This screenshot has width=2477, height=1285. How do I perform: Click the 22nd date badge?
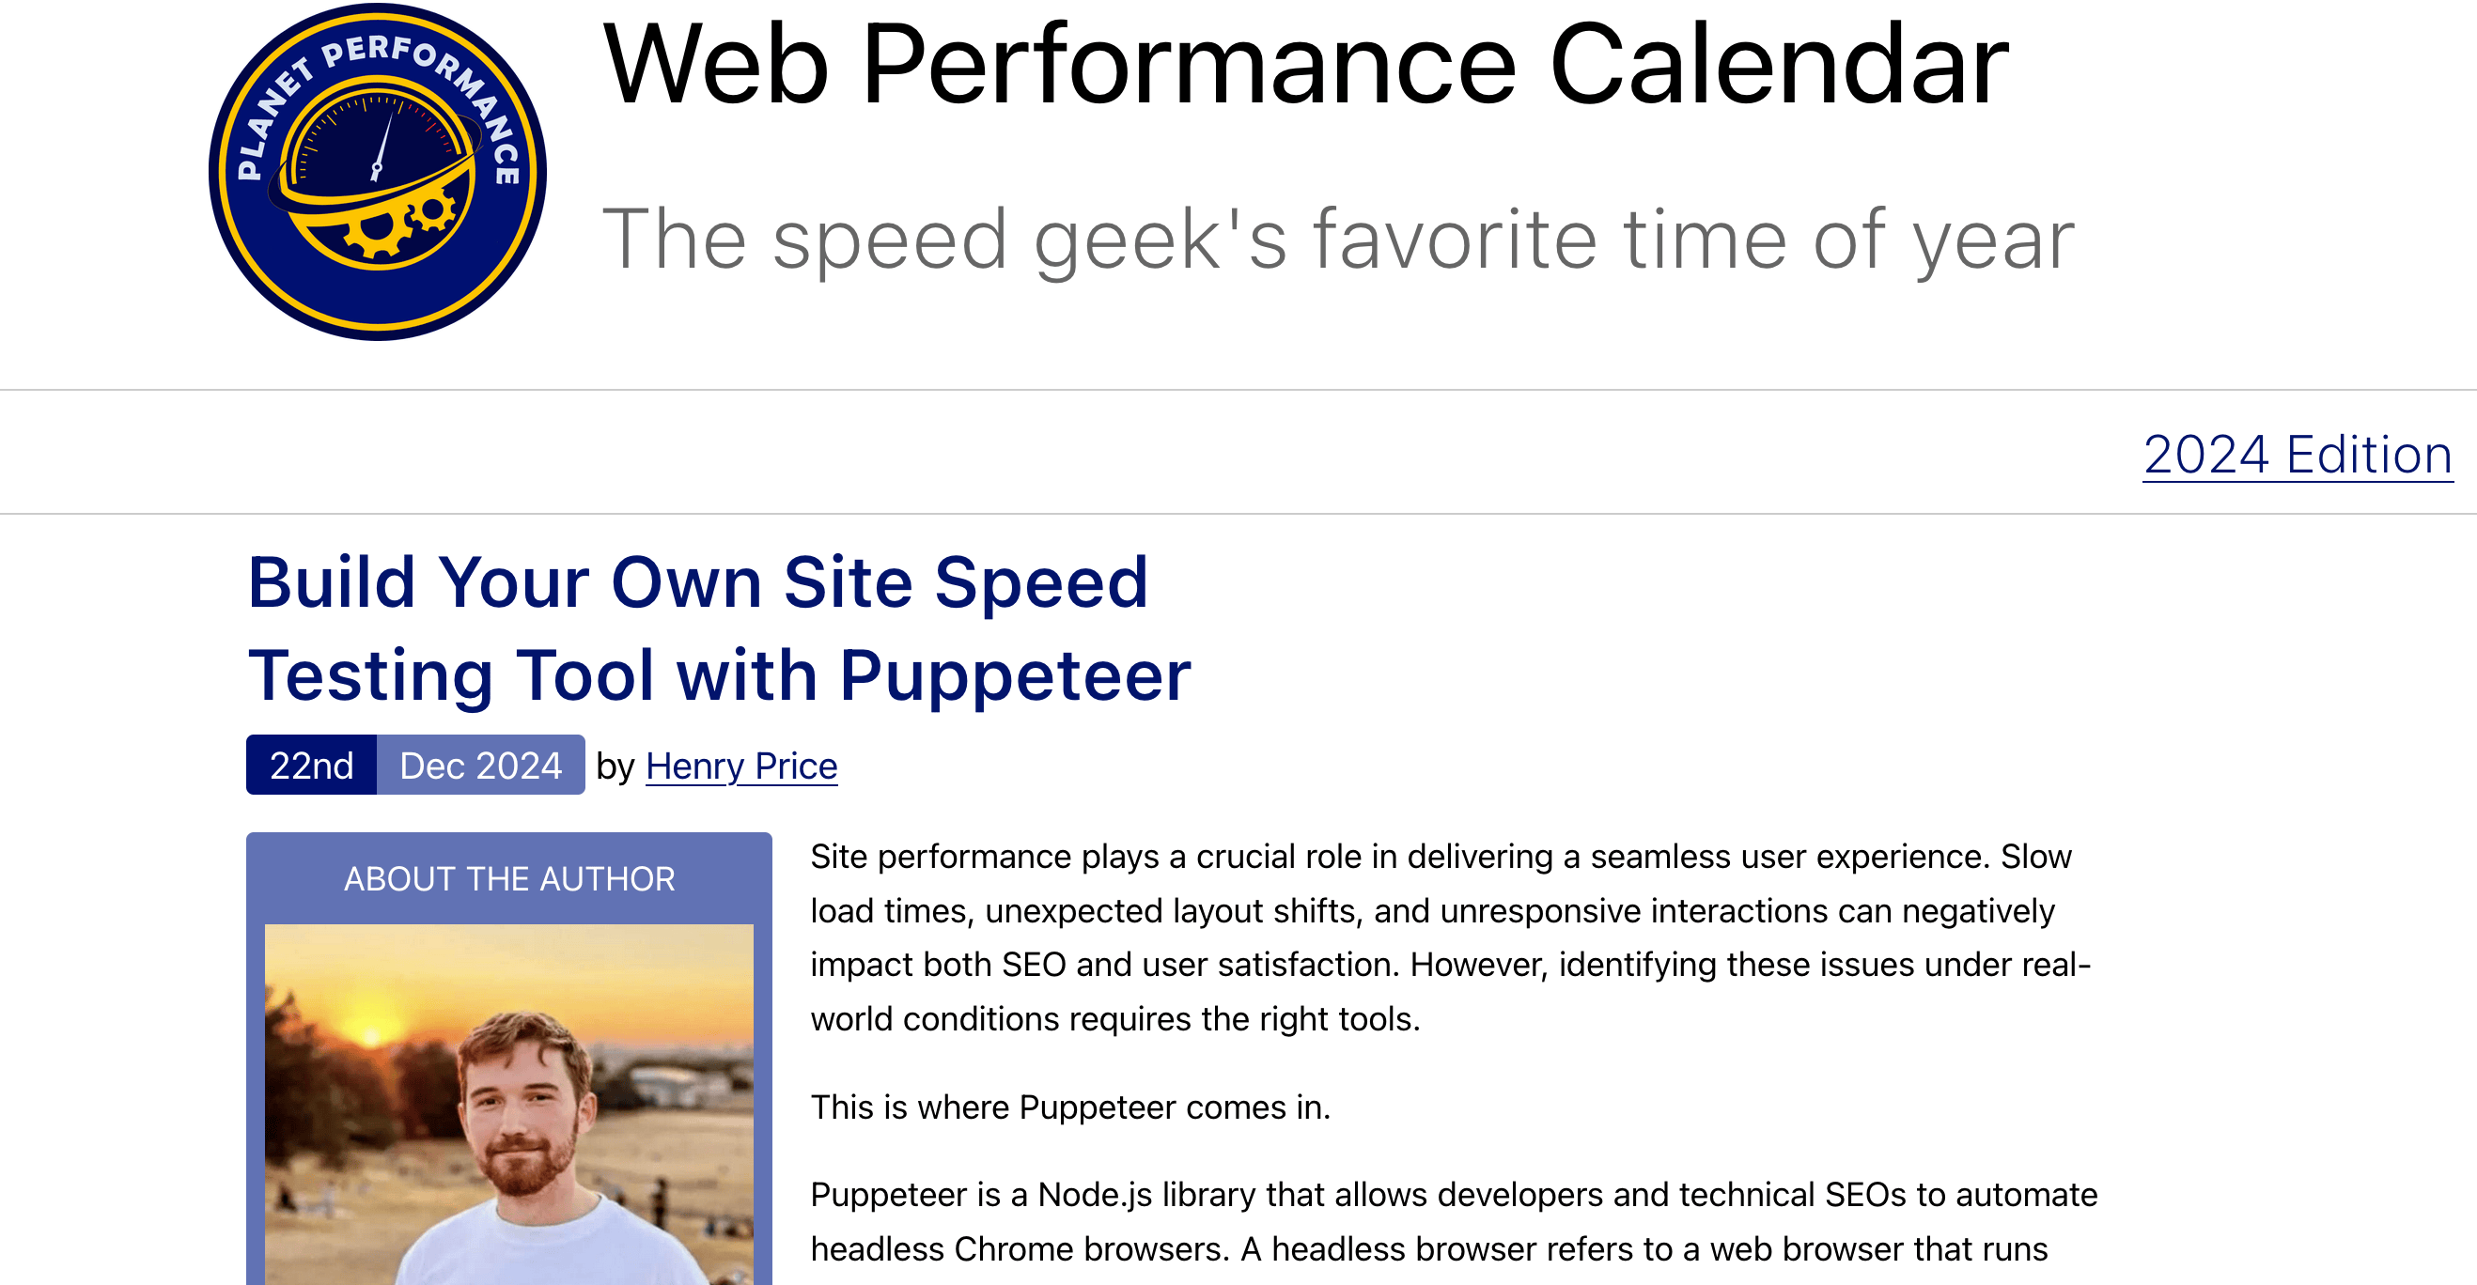pos(312,765)
